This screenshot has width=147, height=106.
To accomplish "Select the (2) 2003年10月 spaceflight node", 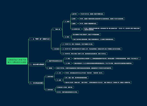I will [92, 49].
